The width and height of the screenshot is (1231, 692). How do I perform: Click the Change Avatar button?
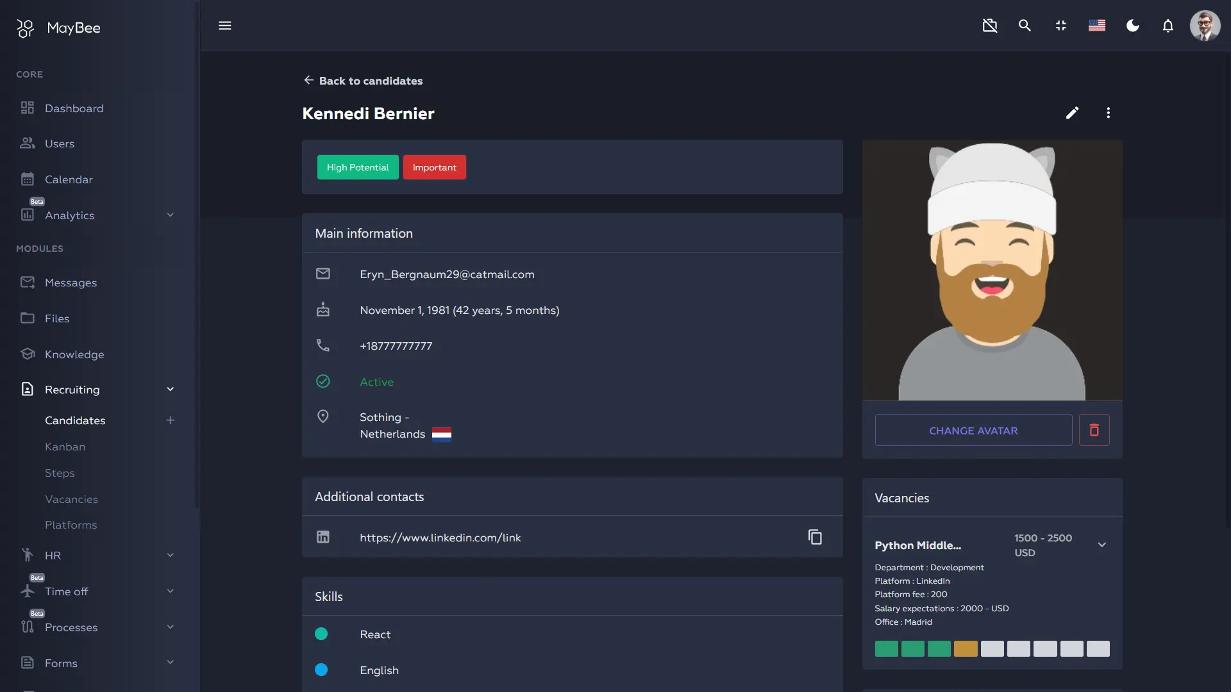click(x=973, y=431)
